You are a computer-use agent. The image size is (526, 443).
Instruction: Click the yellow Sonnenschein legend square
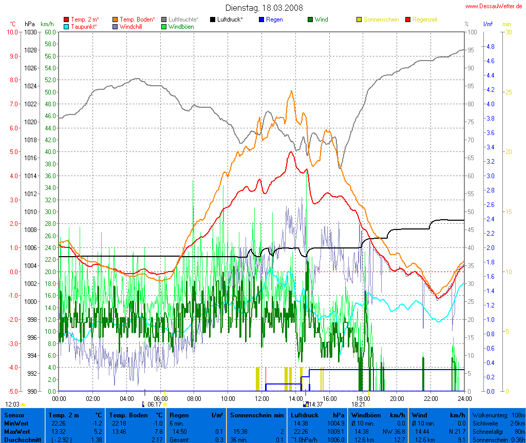[359, 20]
